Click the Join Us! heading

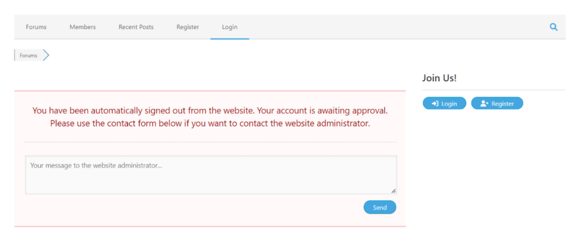point(439,78)
